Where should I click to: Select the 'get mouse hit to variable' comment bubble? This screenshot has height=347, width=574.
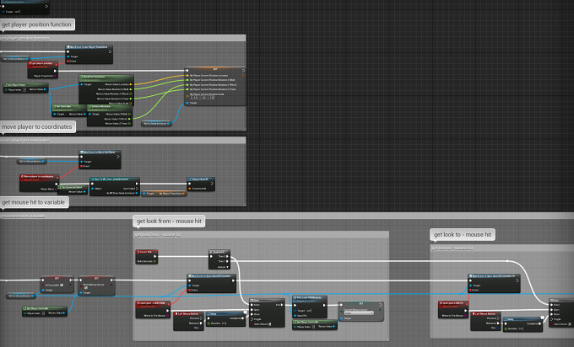(33, 202)
